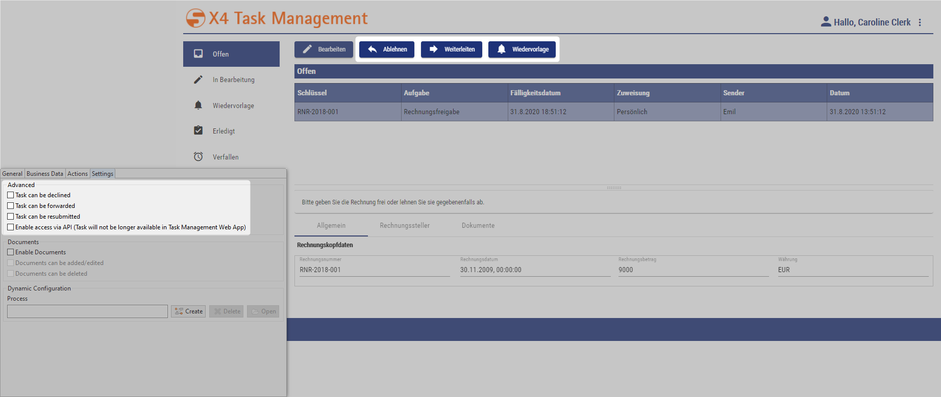Click the X4 Task Management logo icon
The image size is (941, 397).
[x=195, y=18]
